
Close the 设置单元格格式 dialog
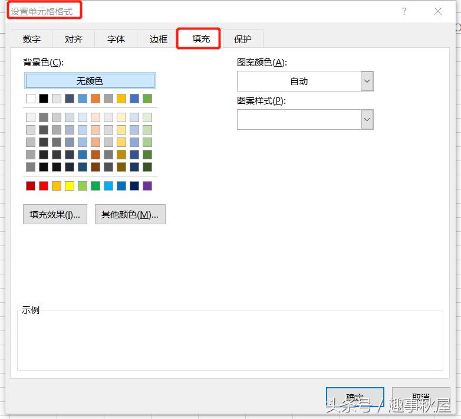[x=438, y=11]
